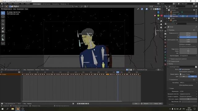The width and height of the screenshot is (198, 111).
Task: Open File Explorer from the taskbar
Action: [x=13, y=109]
